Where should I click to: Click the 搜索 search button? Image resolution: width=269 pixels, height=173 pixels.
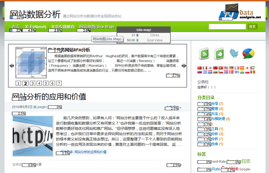point(252,27)
